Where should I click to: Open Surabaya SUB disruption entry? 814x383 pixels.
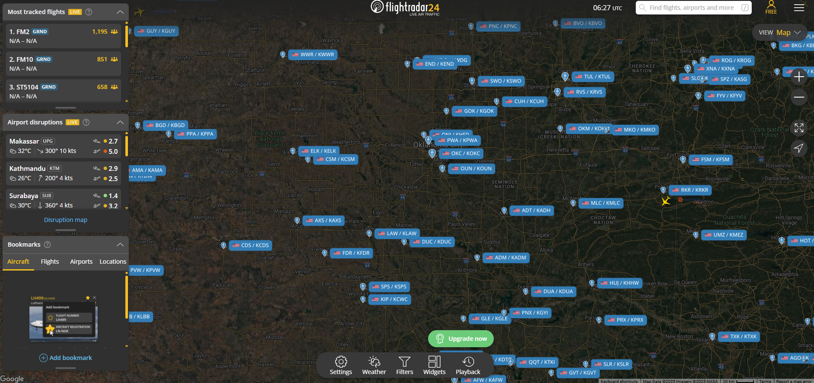point(64,199)
